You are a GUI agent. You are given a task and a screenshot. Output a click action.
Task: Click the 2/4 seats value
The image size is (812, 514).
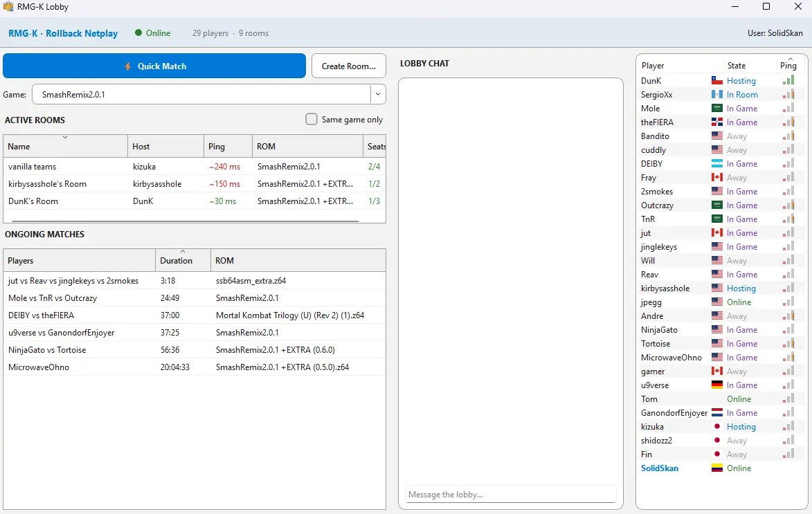(374, 167)
